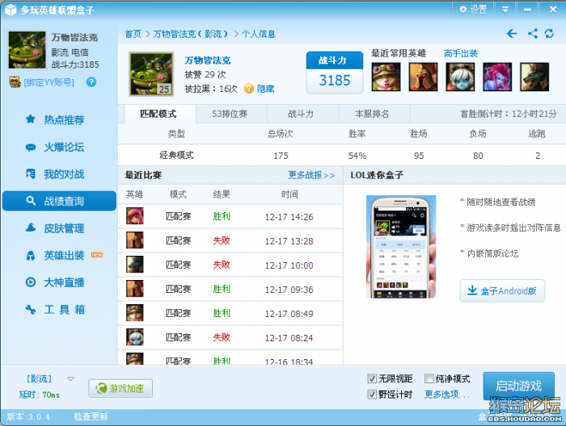566x426 pixels.
Task: Click the wrench icon beside 工具箱
Action: (31, 309)
